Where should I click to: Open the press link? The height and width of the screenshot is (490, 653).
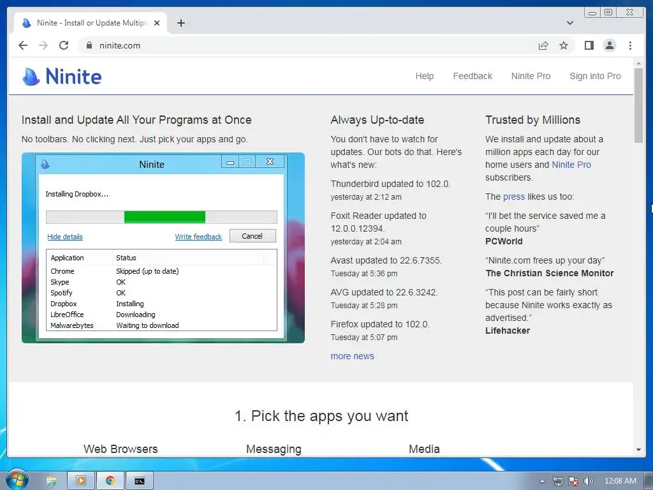[513, 197]
